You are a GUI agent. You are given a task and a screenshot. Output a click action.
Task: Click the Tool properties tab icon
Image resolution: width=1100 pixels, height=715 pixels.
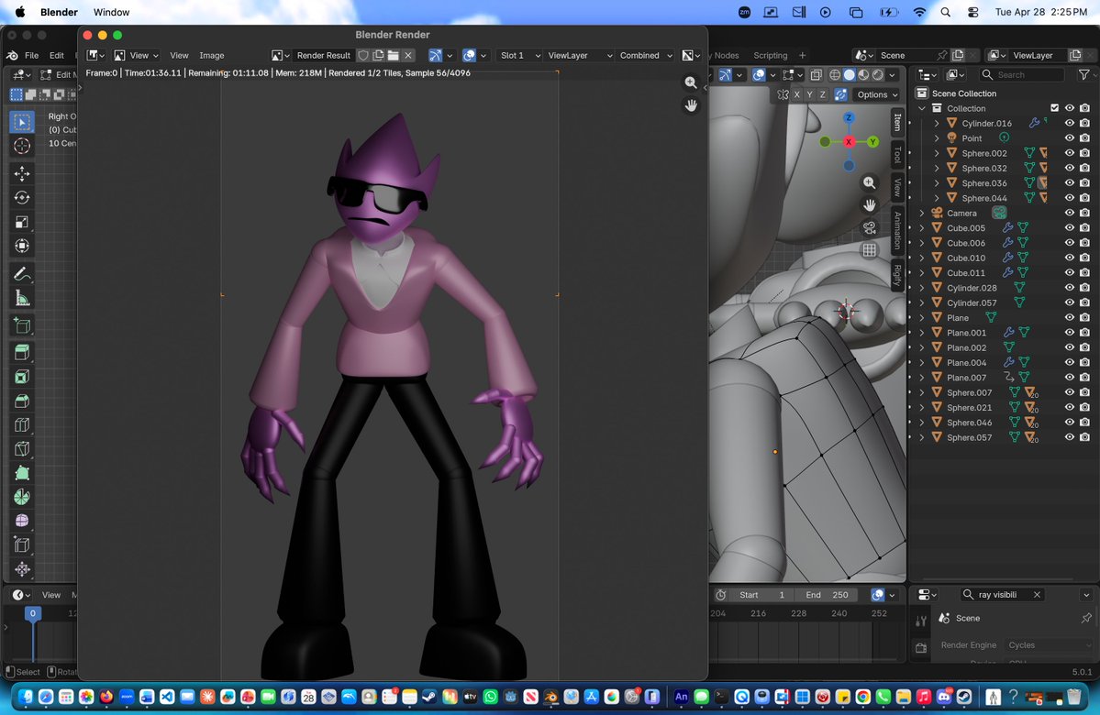coord(921,621)
